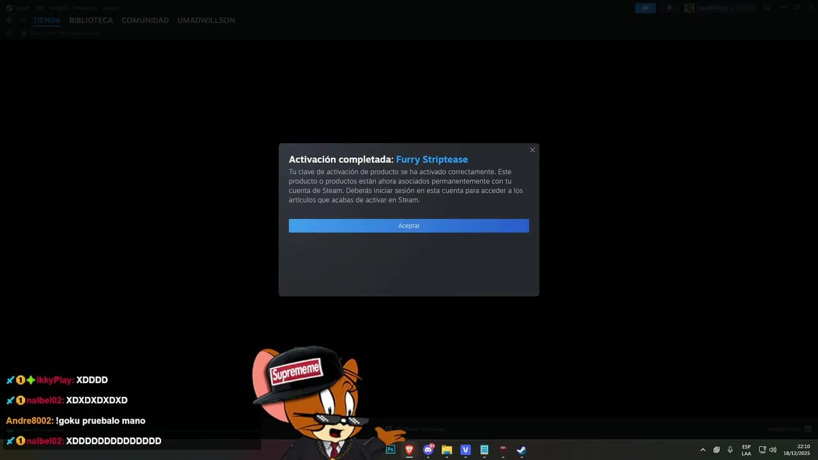818x460 pixels.
Task: Open the Productos menu
Action: tap(86, 8)
